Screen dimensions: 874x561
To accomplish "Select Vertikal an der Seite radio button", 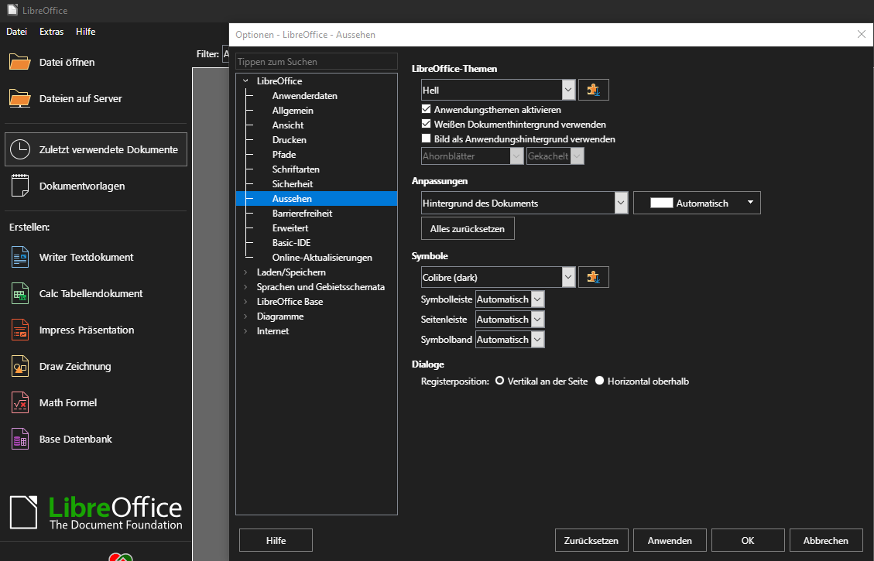I will tap(499, 381).
